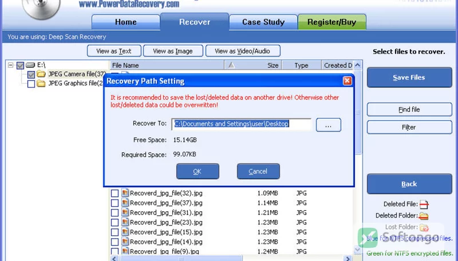Click the Recover To path field
This screenshot has width=458, height=261.
241,124
